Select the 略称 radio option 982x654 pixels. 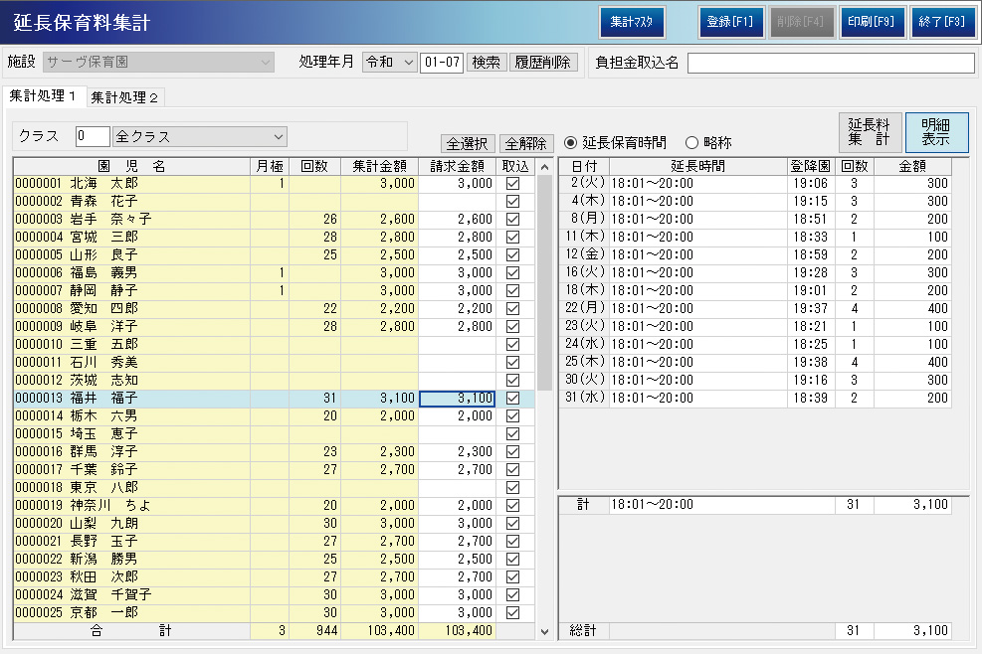point(692,143)
